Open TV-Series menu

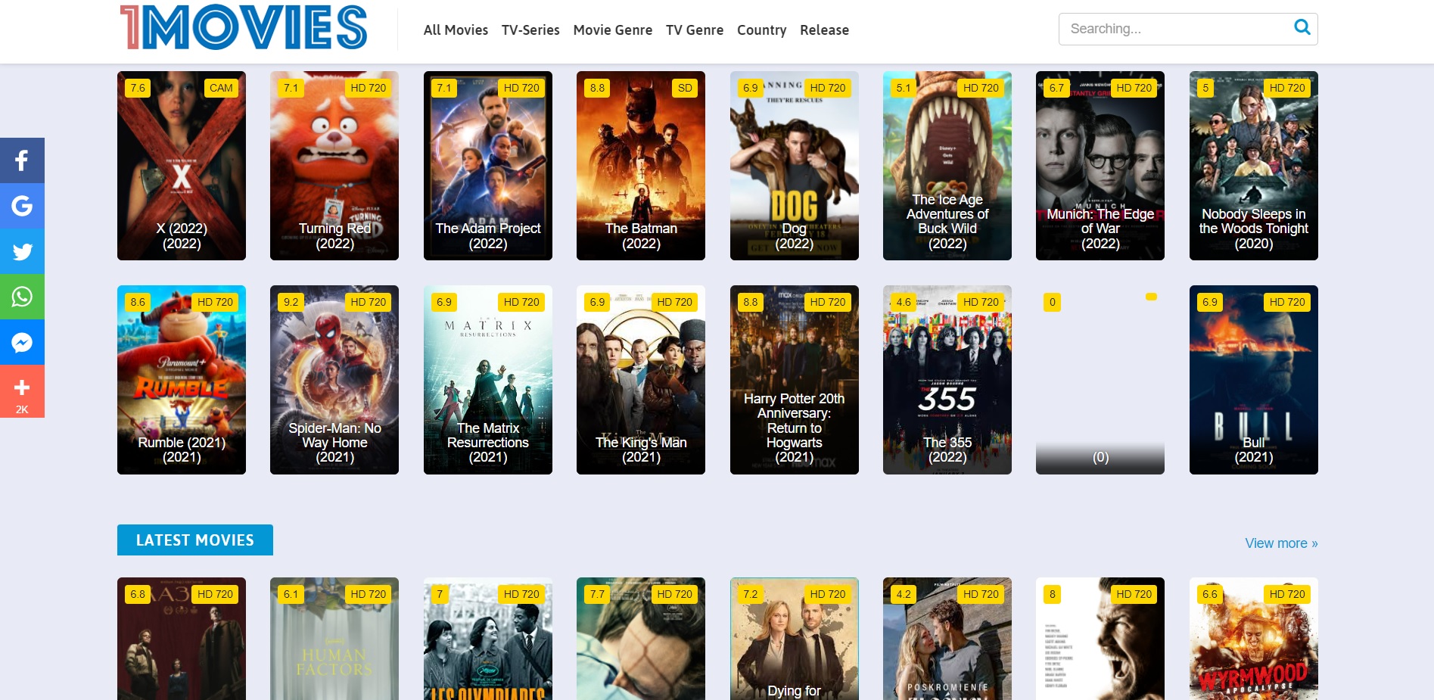(530, 30)
